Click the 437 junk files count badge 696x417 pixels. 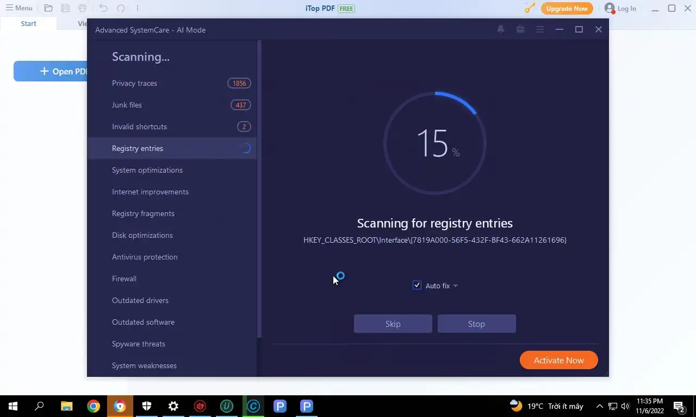[x=241, y=105]
